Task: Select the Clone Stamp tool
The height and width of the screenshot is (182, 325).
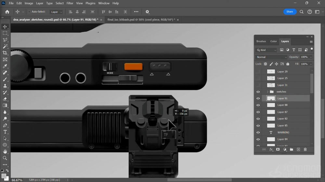Action: pyautogui.click(x=5, y=86)
